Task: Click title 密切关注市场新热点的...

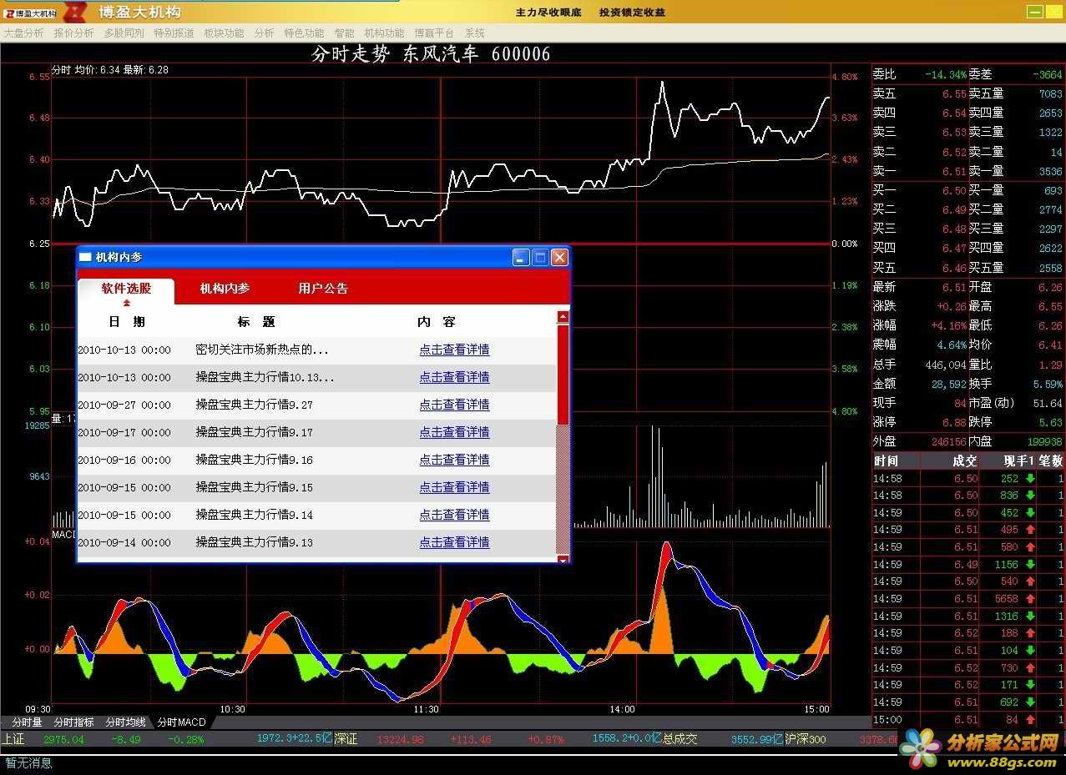Action: [x=262, y=350]
